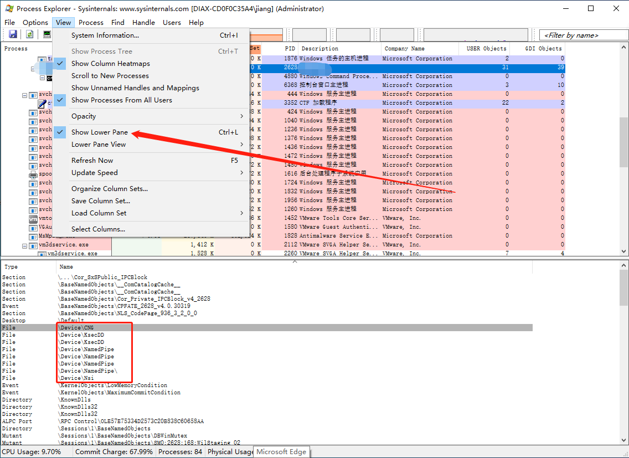Click the Microsoft Edge taskbar icon
This screenshot has height=458, width=629.
tap(281, 451)
